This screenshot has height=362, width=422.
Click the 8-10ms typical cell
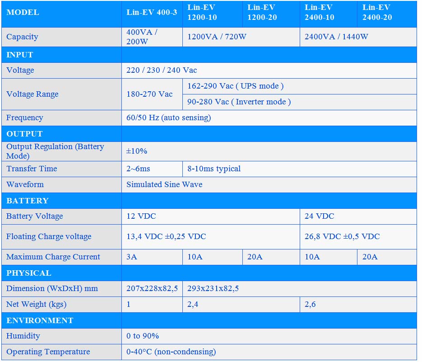click(x=300, y=169)
